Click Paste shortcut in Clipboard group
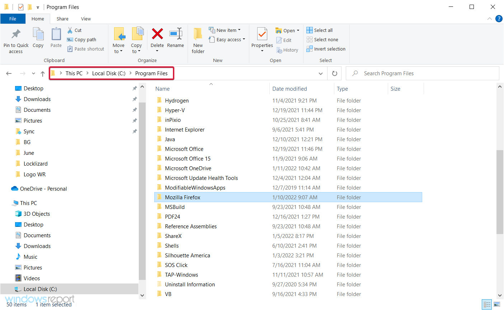504x310 pixels. tap(86, 49)
